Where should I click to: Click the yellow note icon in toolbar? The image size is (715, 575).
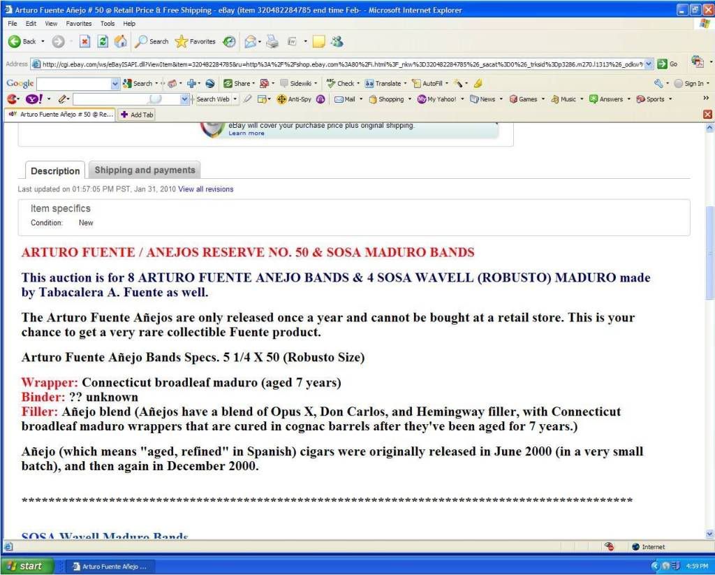[x=318, y=42]
